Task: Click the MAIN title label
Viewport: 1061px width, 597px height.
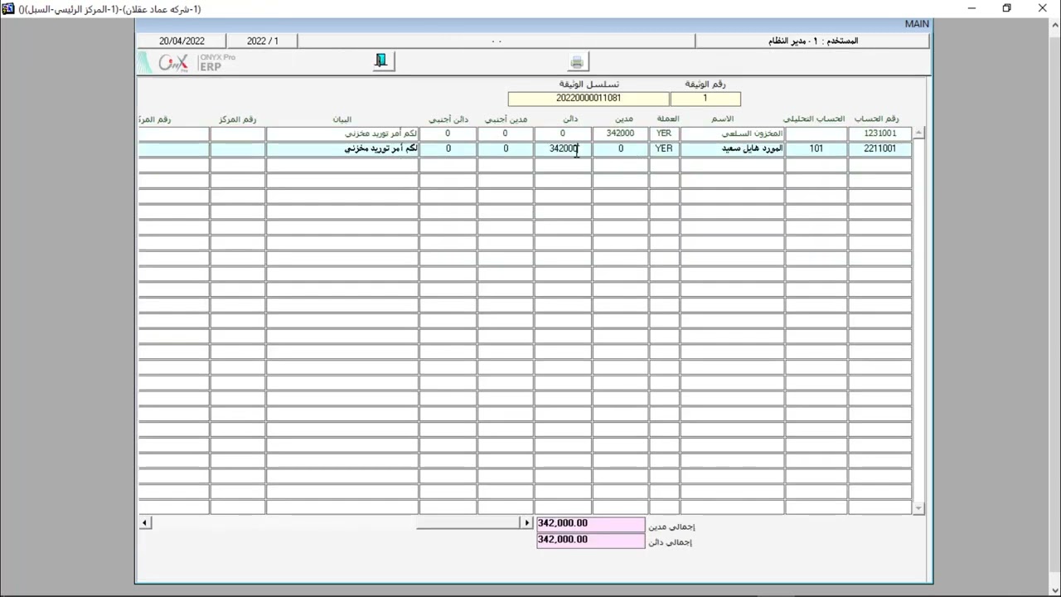Action: [917, 24]
